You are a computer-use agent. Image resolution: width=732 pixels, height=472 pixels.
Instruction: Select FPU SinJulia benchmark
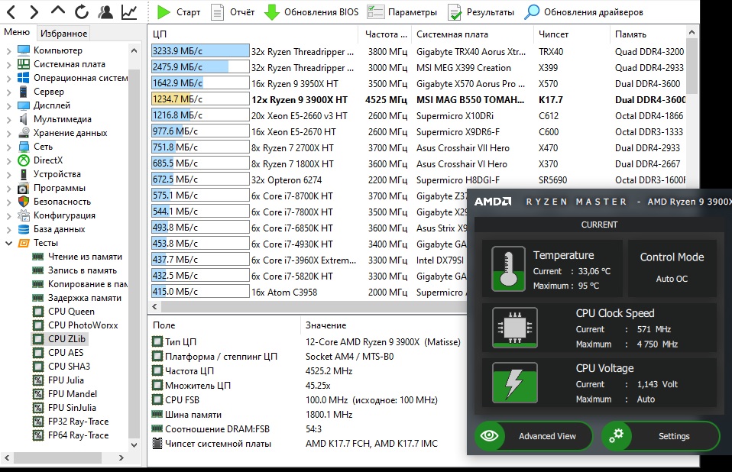[72, 408]
